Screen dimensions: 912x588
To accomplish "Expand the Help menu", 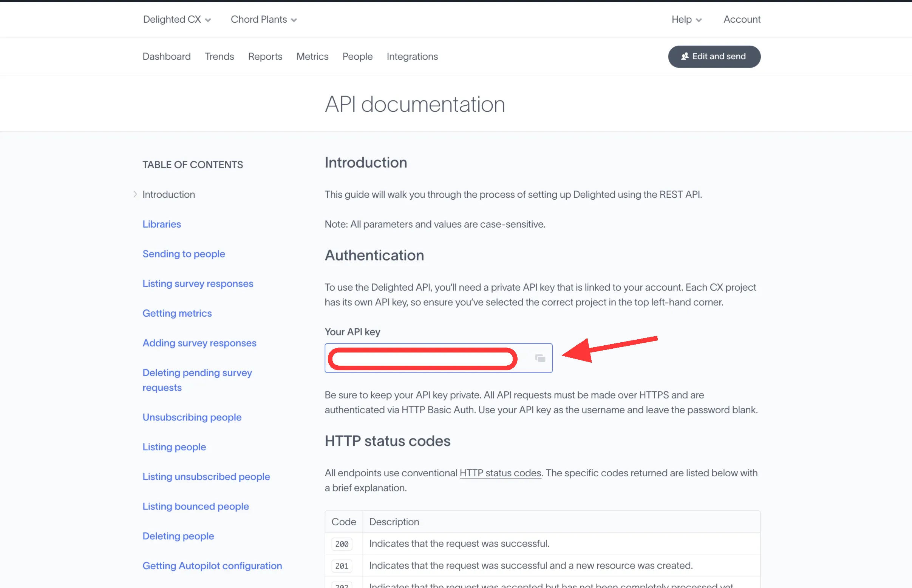I will point(686,20).
